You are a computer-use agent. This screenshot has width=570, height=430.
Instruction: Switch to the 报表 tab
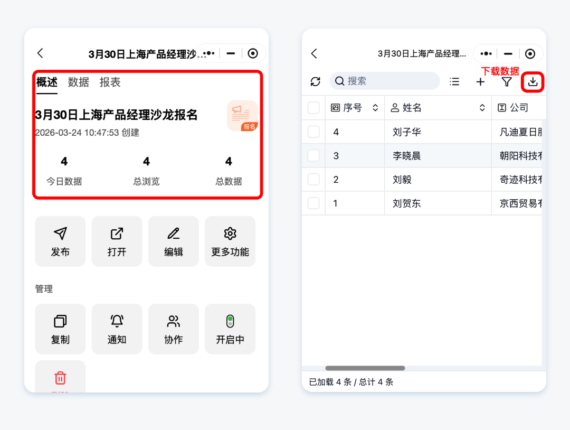point(110,82)
